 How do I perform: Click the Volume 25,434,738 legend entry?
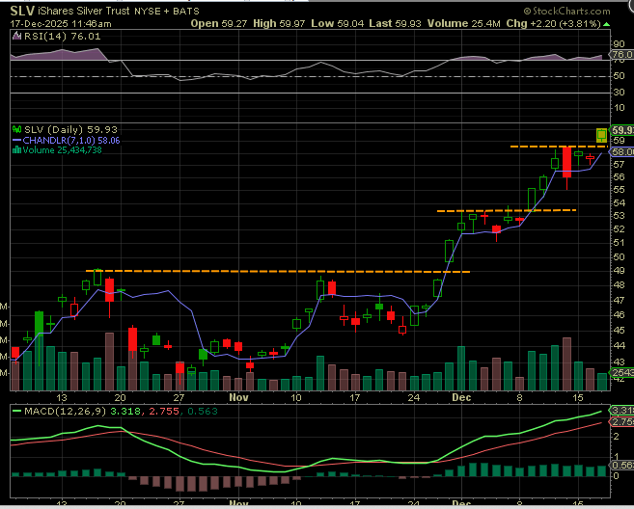point(63,149)
